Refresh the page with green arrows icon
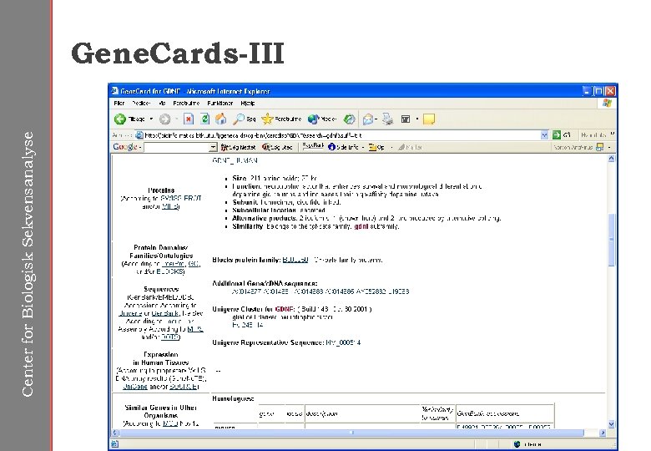This screenshot has width=651, height=451. [204, 119]
